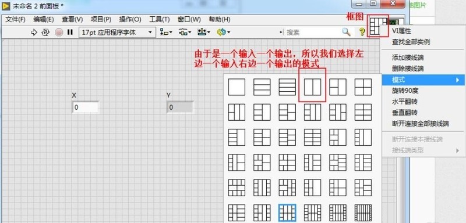Click the Run Continuously icon
The height and width of the screenshot is (223, 466).
(x=45, y=33)
